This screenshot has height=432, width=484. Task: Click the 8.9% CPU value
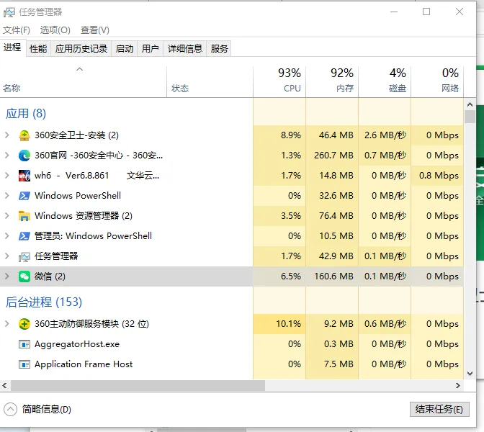[291, 135]
